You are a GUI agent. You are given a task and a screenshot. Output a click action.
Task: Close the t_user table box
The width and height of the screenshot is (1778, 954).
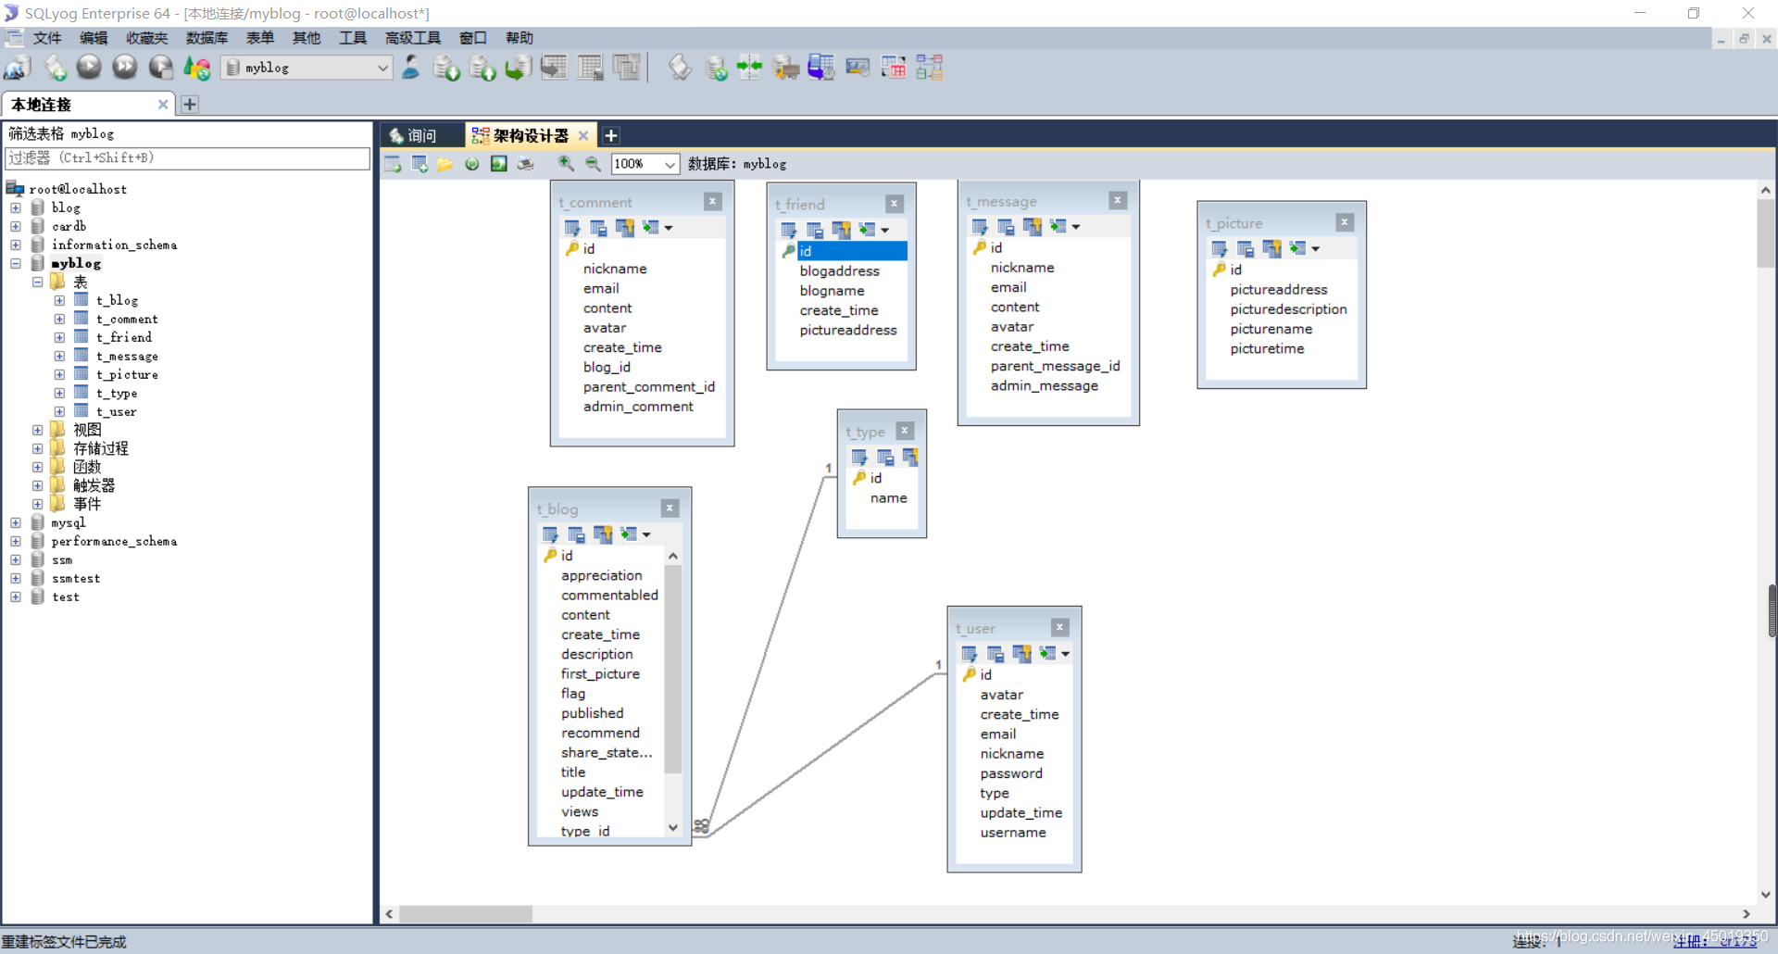pyautogui.click(x=1060, y=627)
